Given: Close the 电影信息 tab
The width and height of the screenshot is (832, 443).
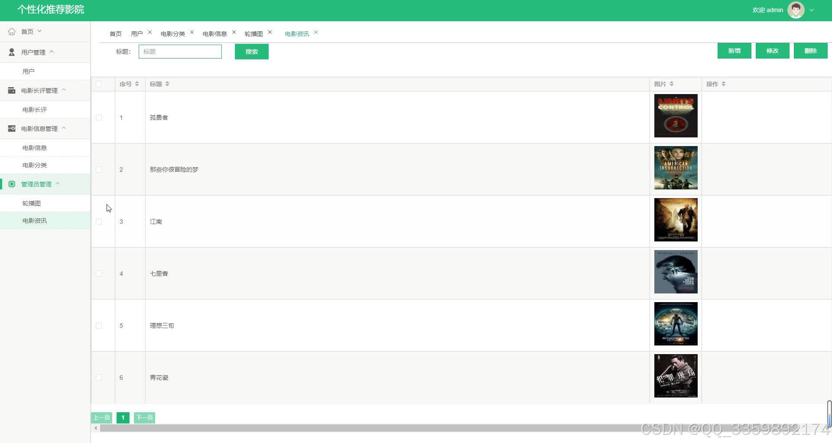Looking at the screenshot, I should (x=234, y=32).
